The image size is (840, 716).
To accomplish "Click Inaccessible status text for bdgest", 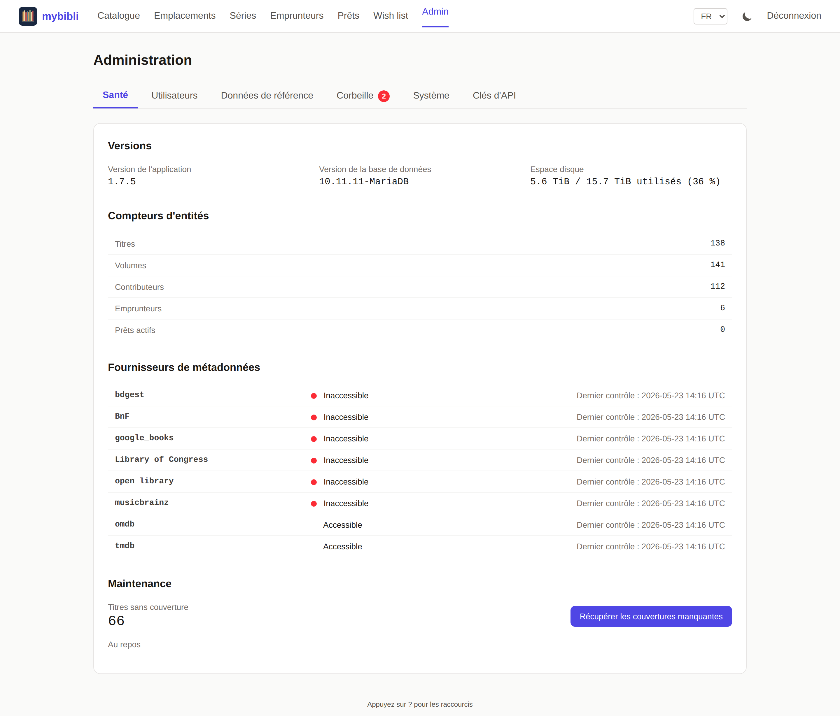I will click(x=346, y=396).
